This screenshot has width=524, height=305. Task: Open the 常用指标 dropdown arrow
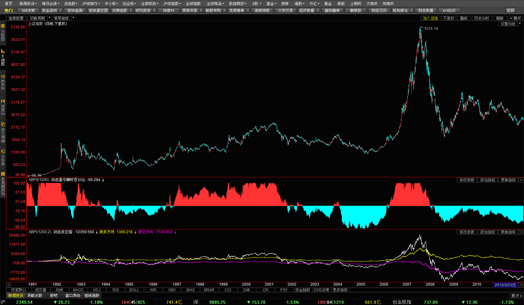click(73, 18)
